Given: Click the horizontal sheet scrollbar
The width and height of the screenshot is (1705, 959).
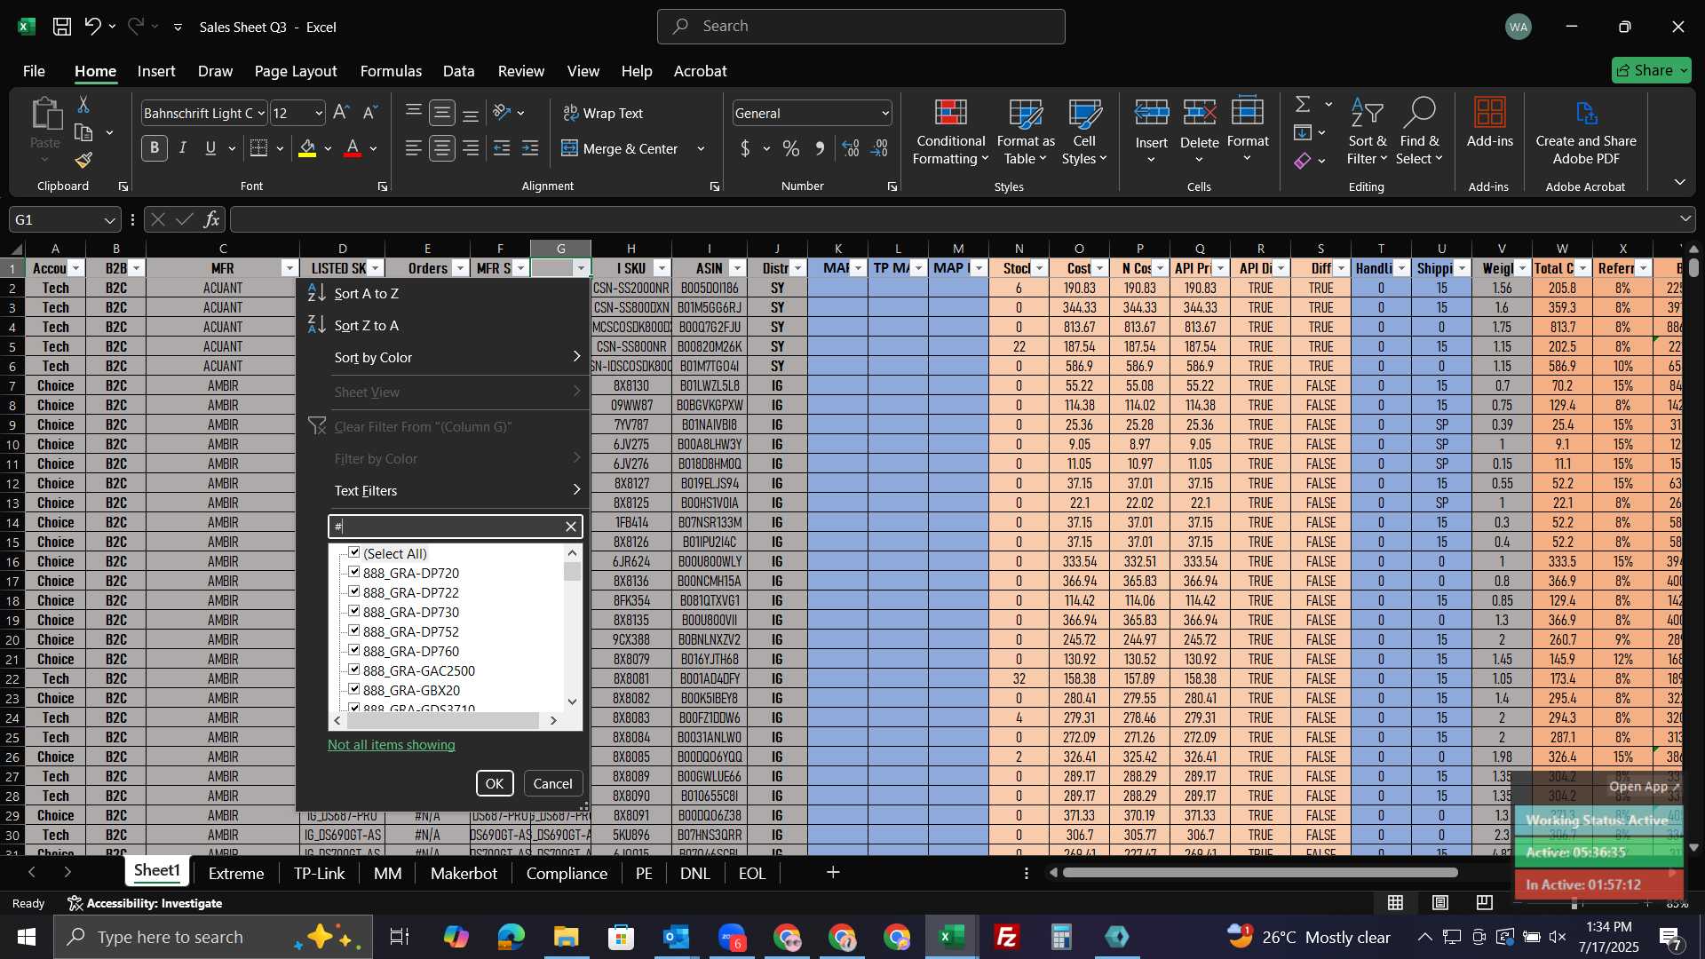Looking at the screenshot, I should 1260,873.
